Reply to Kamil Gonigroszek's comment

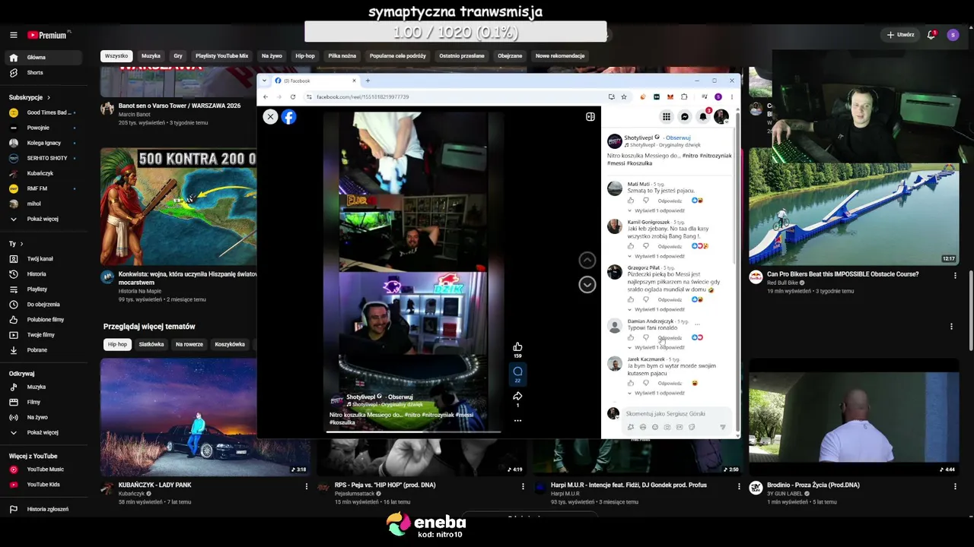click(670, 246)
